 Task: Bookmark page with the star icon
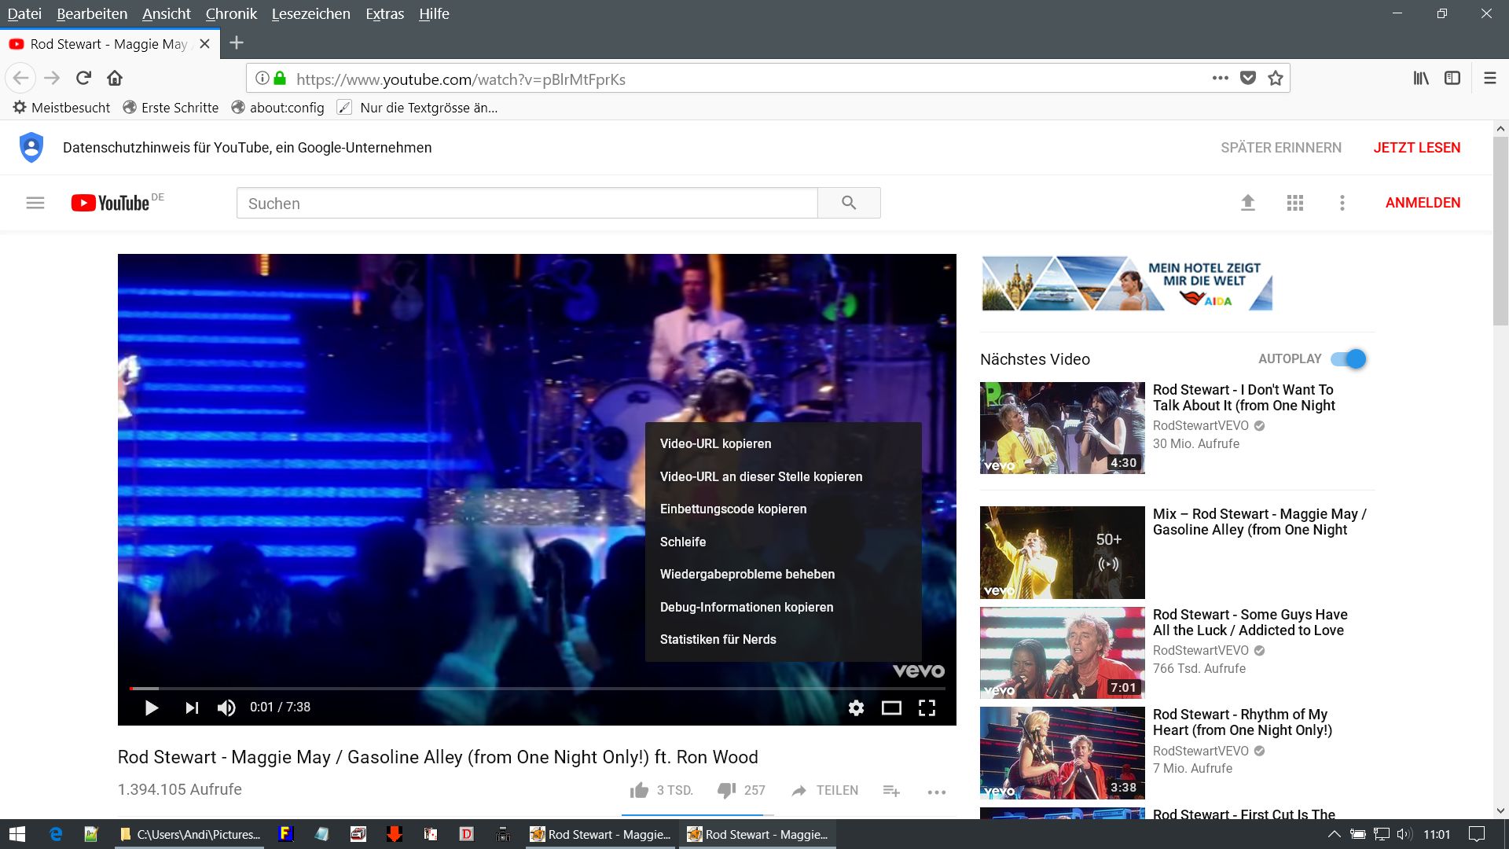click(1275, 79)
